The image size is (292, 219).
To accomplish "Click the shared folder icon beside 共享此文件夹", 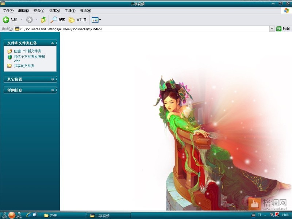I will [x=9, y=66].
